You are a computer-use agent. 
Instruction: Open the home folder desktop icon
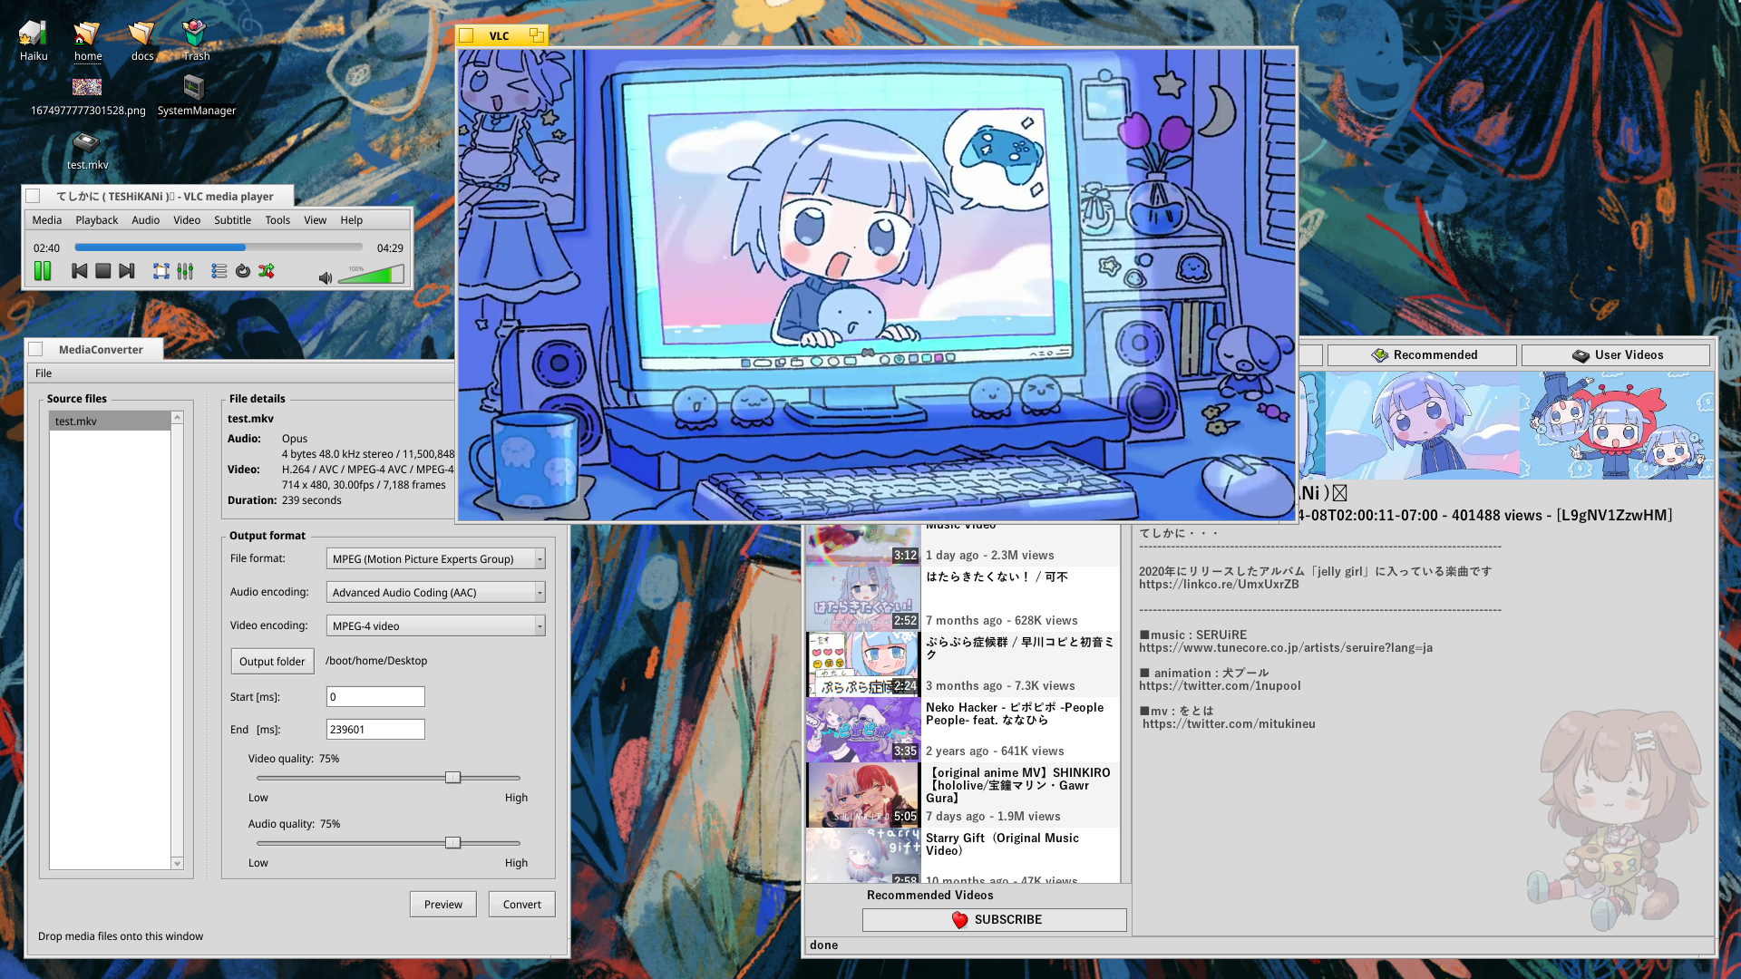(x=87, y=40)
